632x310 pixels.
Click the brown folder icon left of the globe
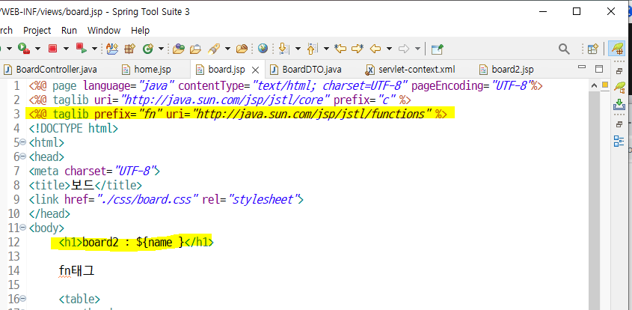click(x=242, y=49)
